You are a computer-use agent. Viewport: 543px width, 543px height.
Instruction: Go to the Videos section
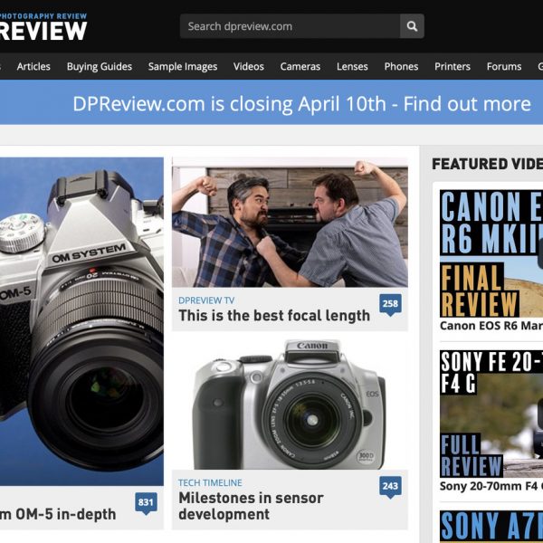(249, 66)
